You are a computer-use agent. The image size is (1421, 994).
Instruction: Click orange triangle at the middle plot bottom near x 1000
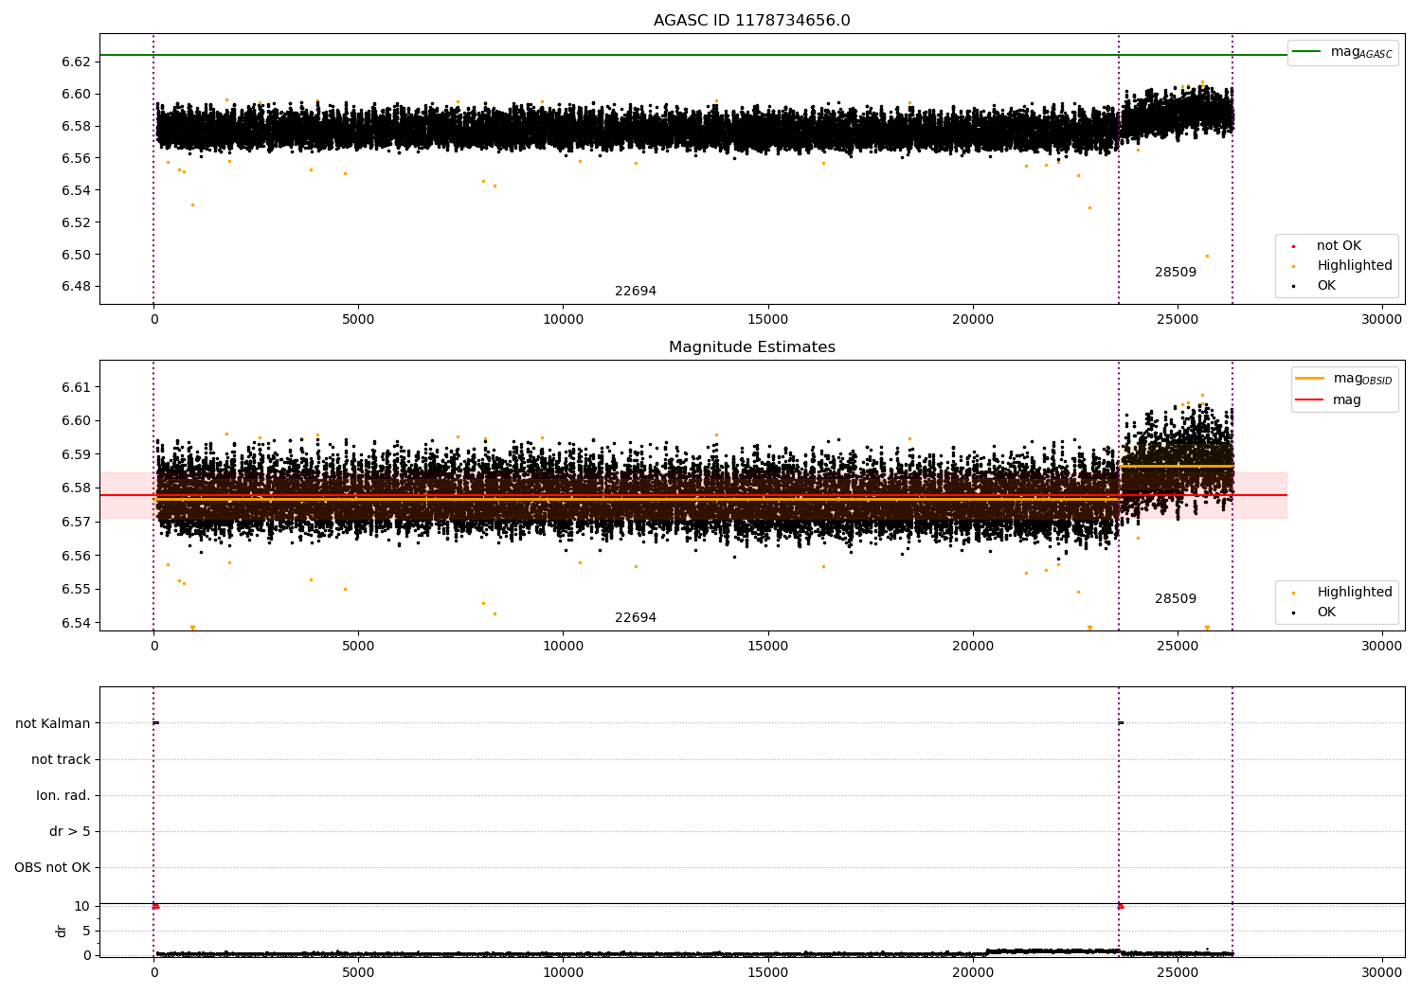[192, 628]
